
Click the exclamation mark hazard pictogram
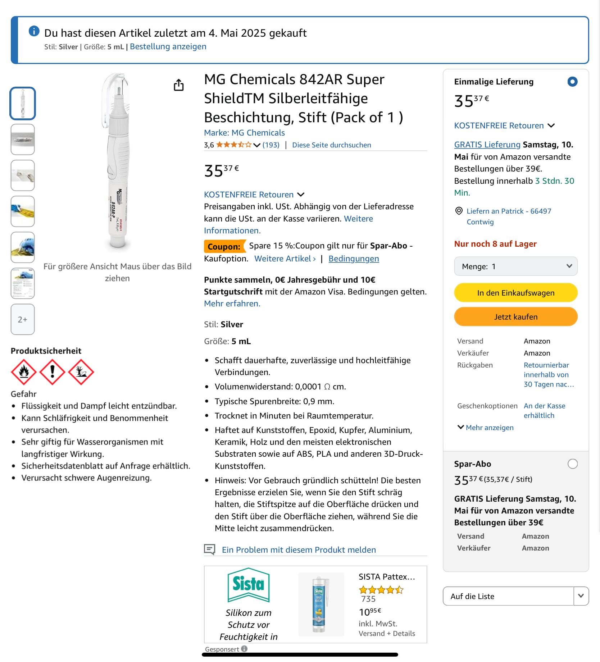click(52, 372)
